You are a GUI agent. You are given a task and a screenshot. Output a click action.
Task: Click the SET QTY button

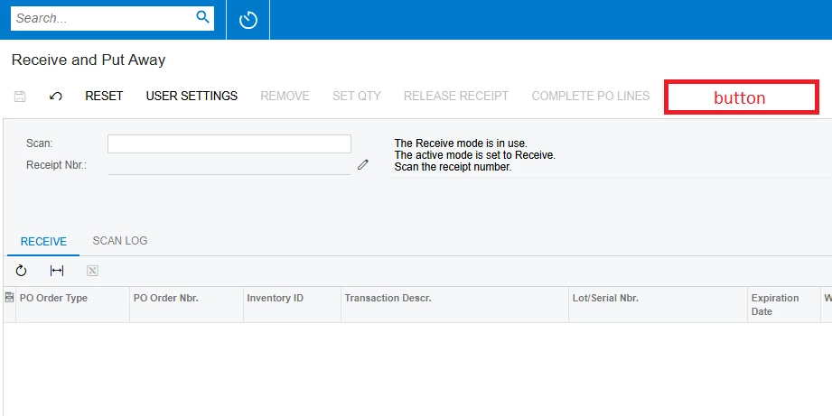click(357, 96)
